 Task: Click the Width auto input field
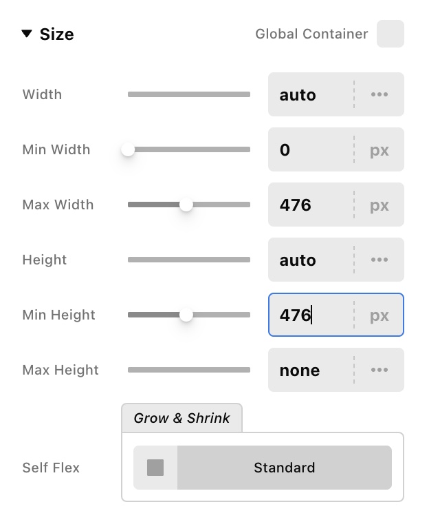311,94
